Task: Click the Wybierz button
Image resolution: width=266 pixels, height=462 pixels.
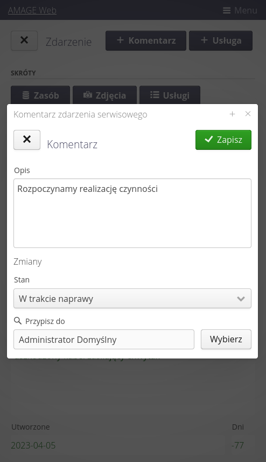Action: [226, 339]
